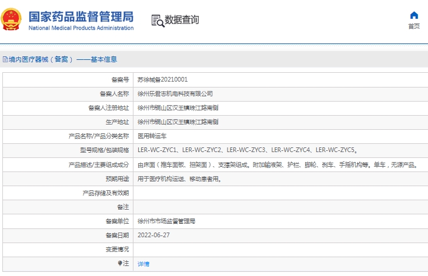Select the 产品描述/主要组成成分 label
The image size is (428, 276).
(x=99, y=165)
